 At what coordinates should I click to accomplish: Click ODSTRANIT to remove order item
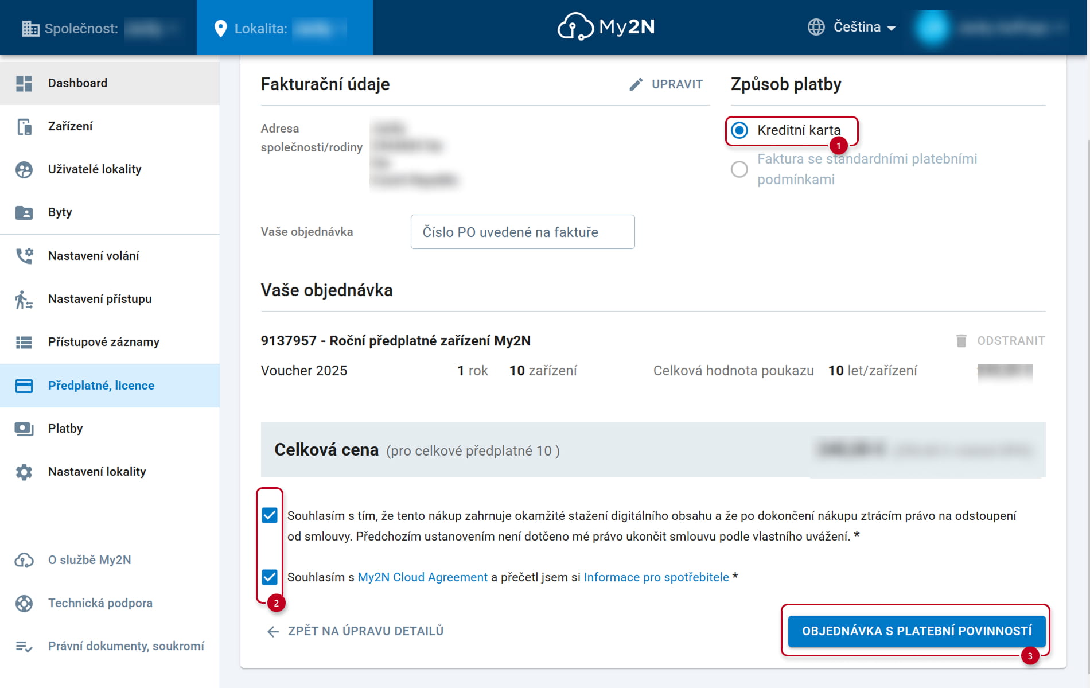coord(1000,341)
